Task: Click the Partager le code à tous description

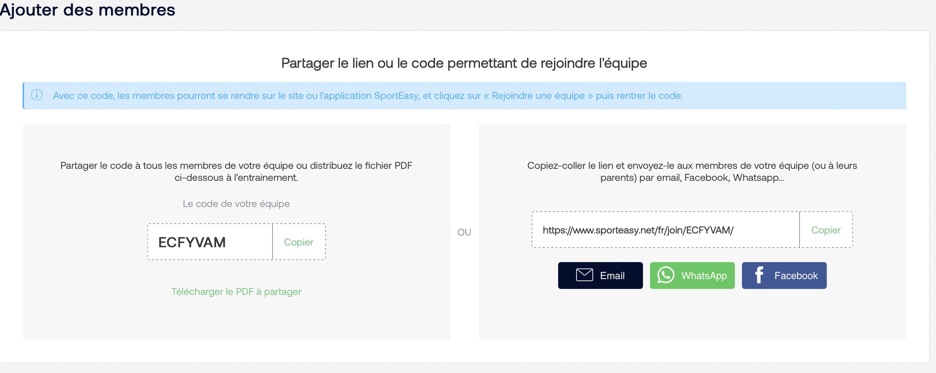Action: [236, 171]
